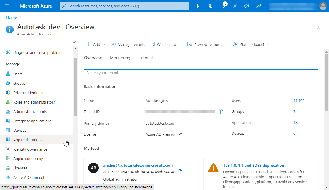The image size is (329, 190).
Task: Click the directories and subscriptions filter icon
Action: [211, 6]
